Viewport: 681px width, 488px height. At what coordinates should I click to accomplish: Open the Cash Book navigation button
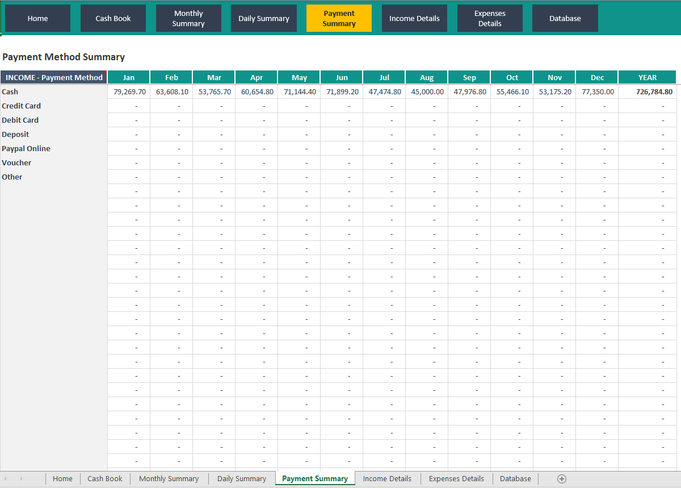[113, 18]
